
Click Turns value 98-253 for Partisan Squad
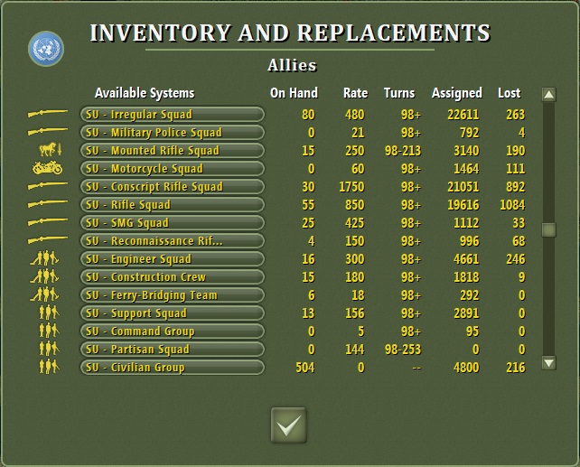pyautogui.click(x=403, y=350)
